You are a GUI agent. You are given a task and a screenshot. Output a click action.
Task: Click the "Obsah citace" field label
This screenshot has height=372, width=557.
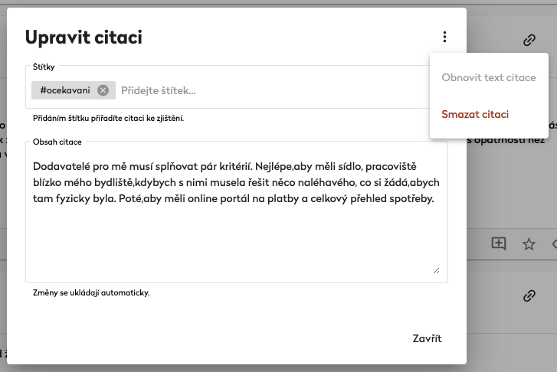(x=57, y=142)
